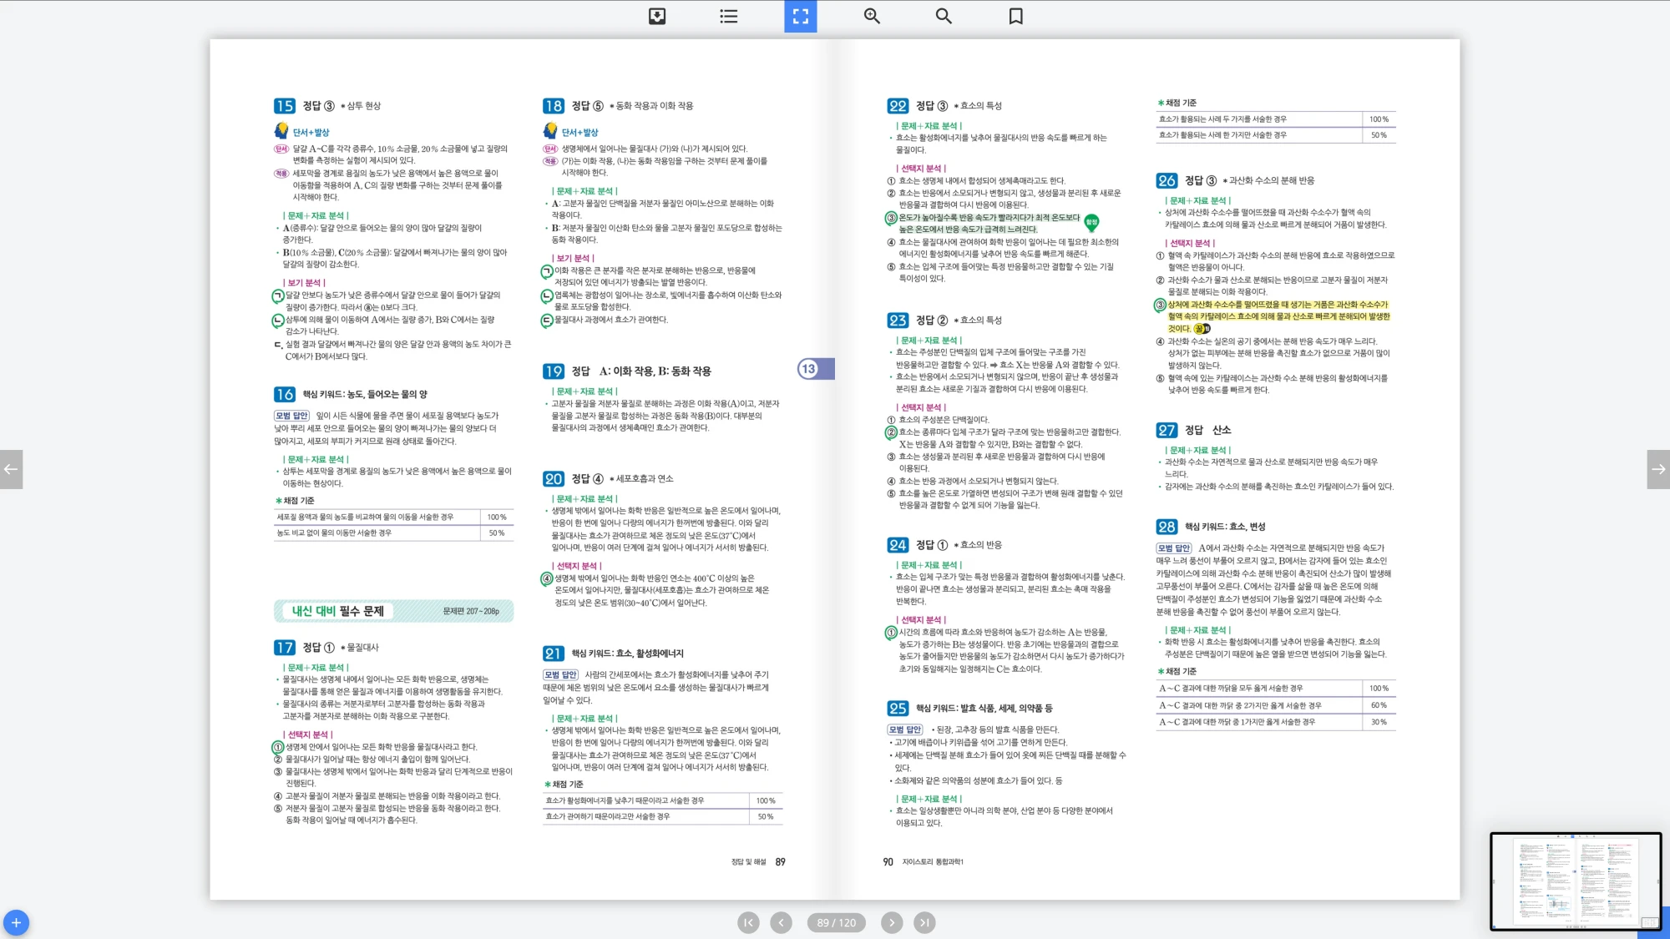Open the table of contents list icon
The height and width of the screenshot is (939, 1670).
729,16
